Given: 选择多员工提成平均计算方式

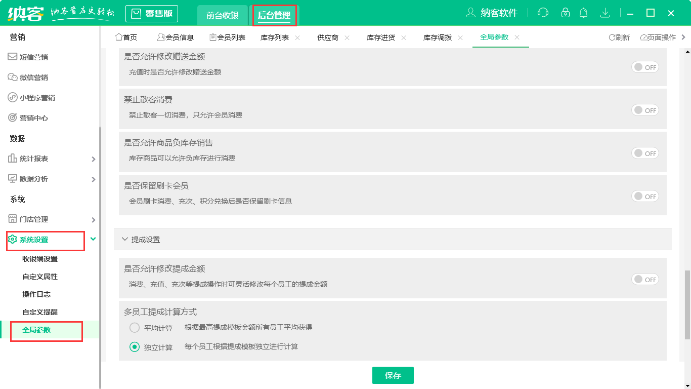Looking at the screenshot, I should click(x=135, y=327).
